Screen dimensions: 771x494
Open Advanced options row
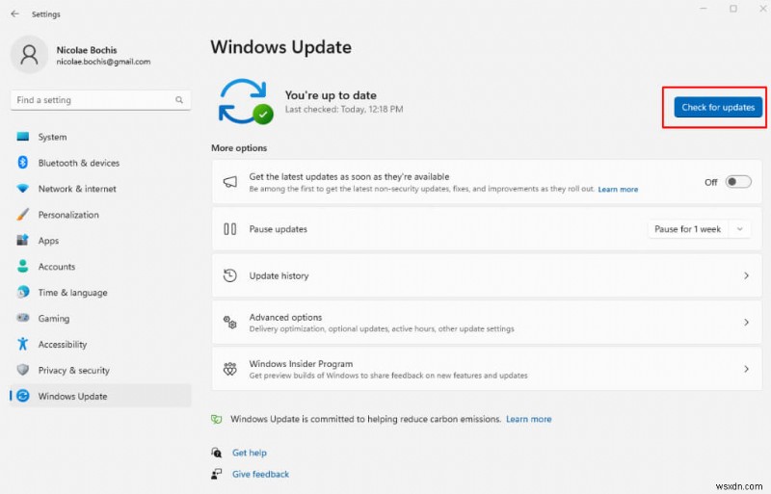click(x=487, y=323)
